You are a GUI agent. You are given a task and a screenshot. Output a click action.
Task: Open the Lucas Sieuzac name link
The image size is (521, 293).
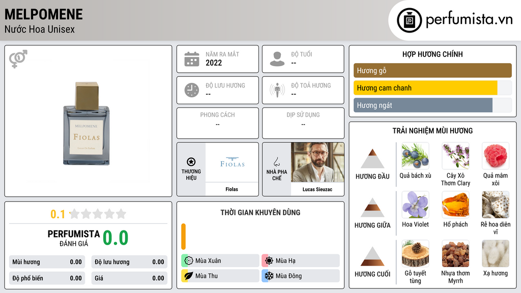point(317,189)
